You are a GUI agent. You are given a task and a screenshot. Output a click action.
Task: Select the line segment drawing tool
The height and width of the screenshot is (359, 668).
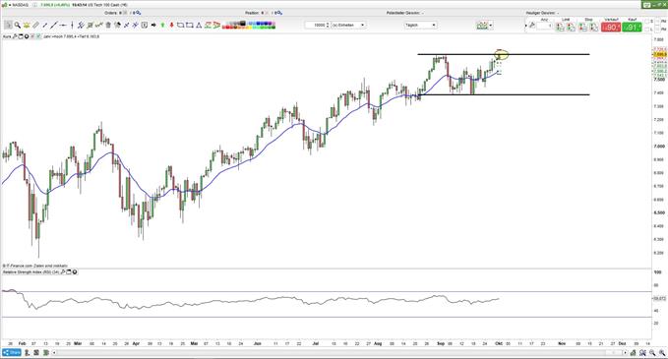click(x=45, y=26)
